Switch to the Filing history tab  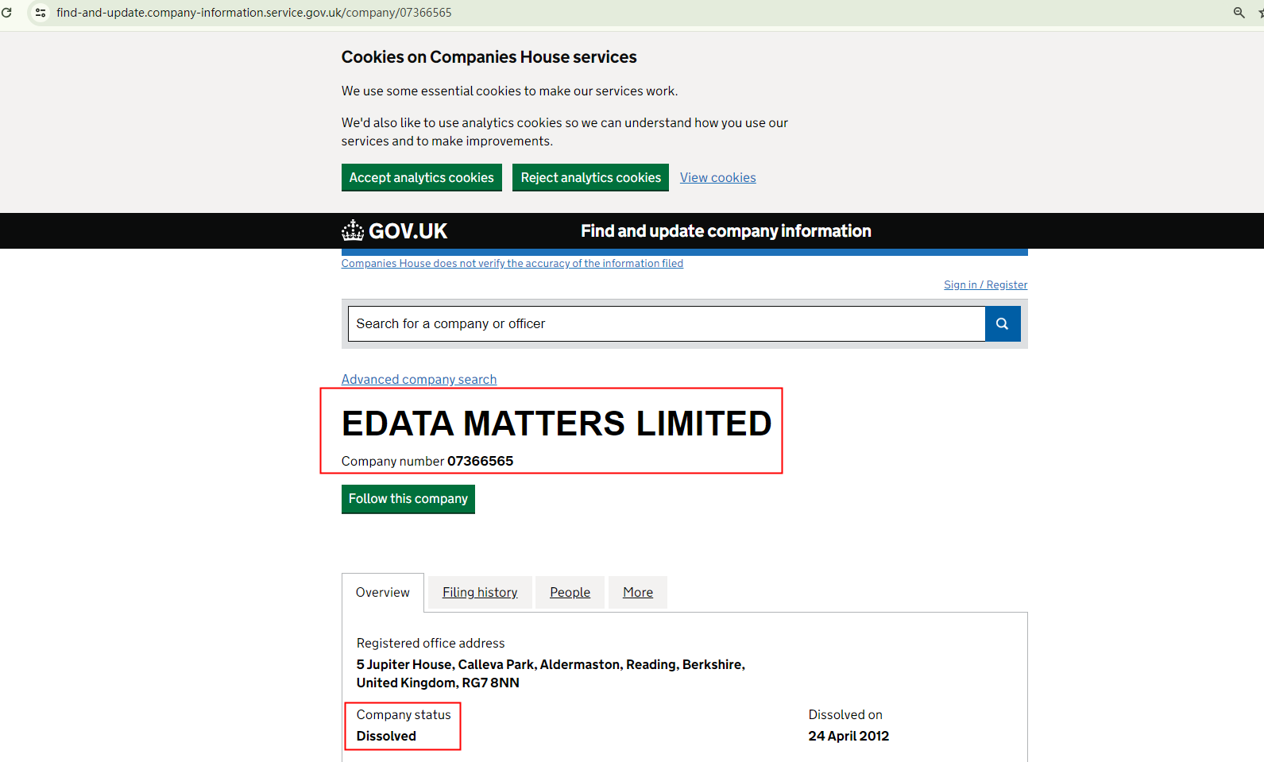(x=480, y=593)
